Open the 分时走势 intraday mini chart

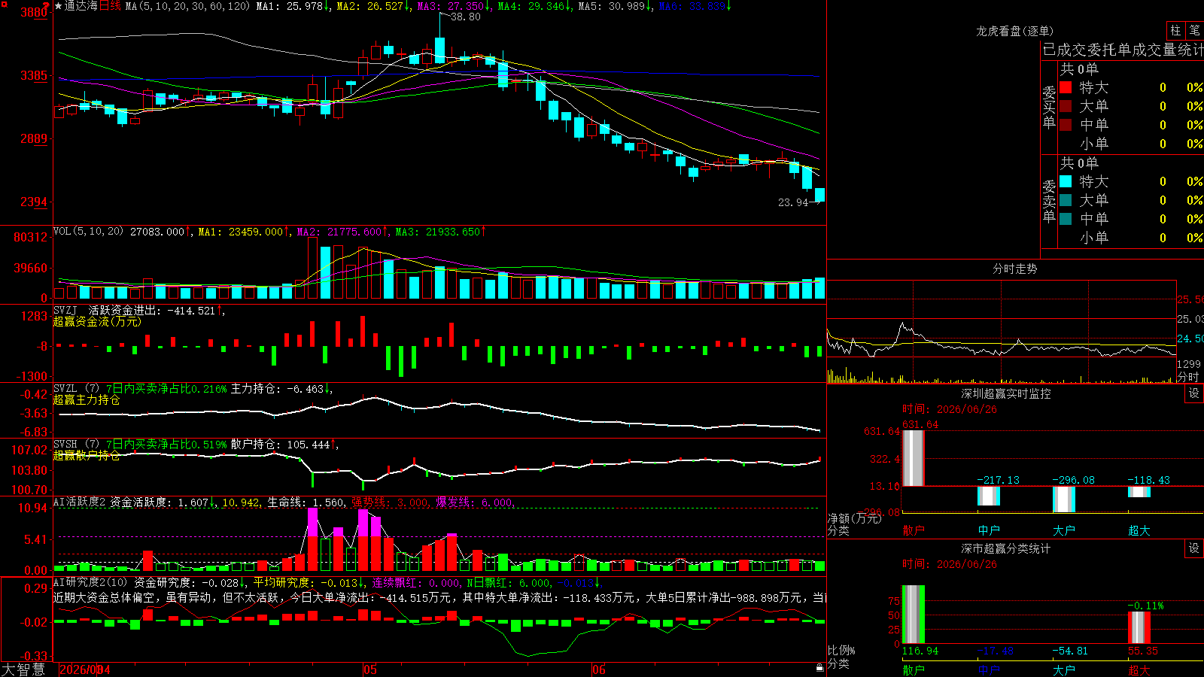(1002, 332)
